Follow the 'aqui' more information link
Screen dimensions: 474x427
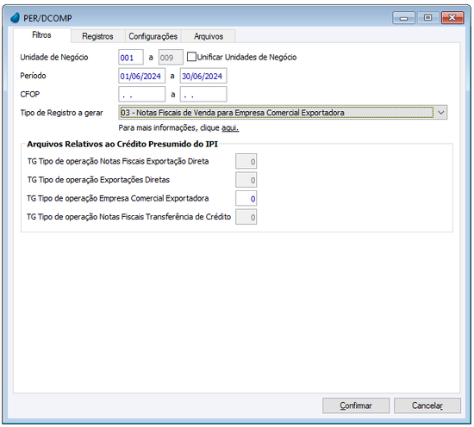click(230, 128)
